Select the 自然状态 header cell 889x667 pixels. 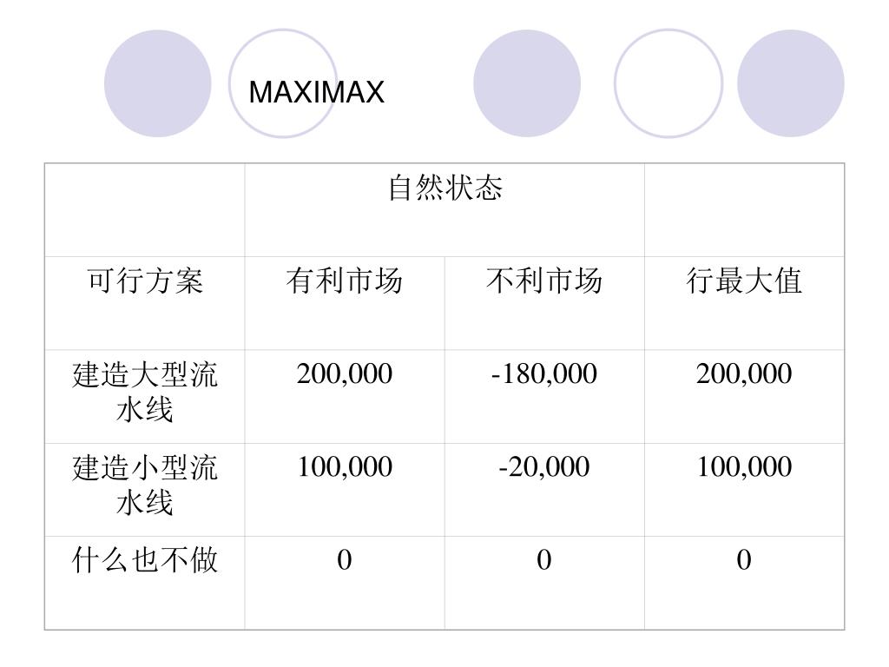tap(444, 210)
